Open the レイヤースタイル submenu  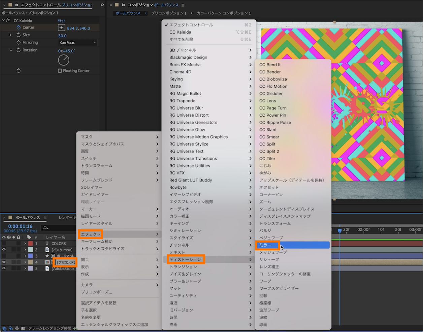(118, 223)
